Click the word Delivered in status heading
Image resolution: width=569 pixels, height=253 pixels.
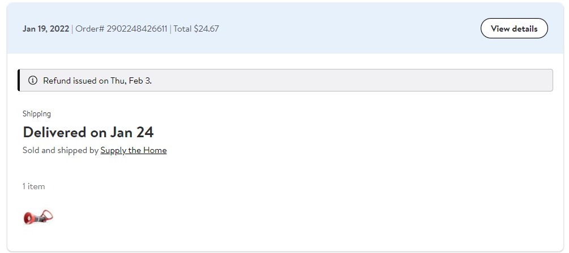[55, 132]
